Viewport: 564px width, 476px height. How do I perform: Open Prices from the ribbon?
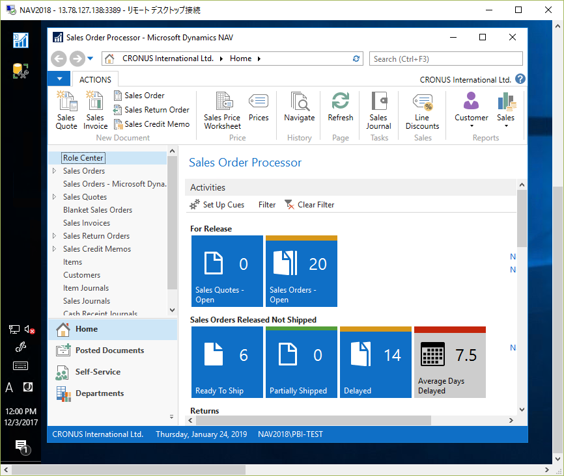click(259, 107)
